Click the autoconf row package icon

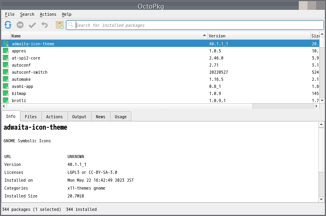pyautogui.click(x=6, y=65)
